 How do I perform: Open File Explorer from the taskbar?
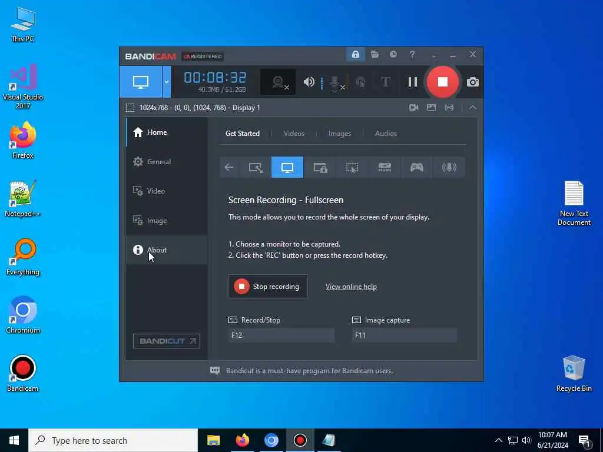(213, 440)
